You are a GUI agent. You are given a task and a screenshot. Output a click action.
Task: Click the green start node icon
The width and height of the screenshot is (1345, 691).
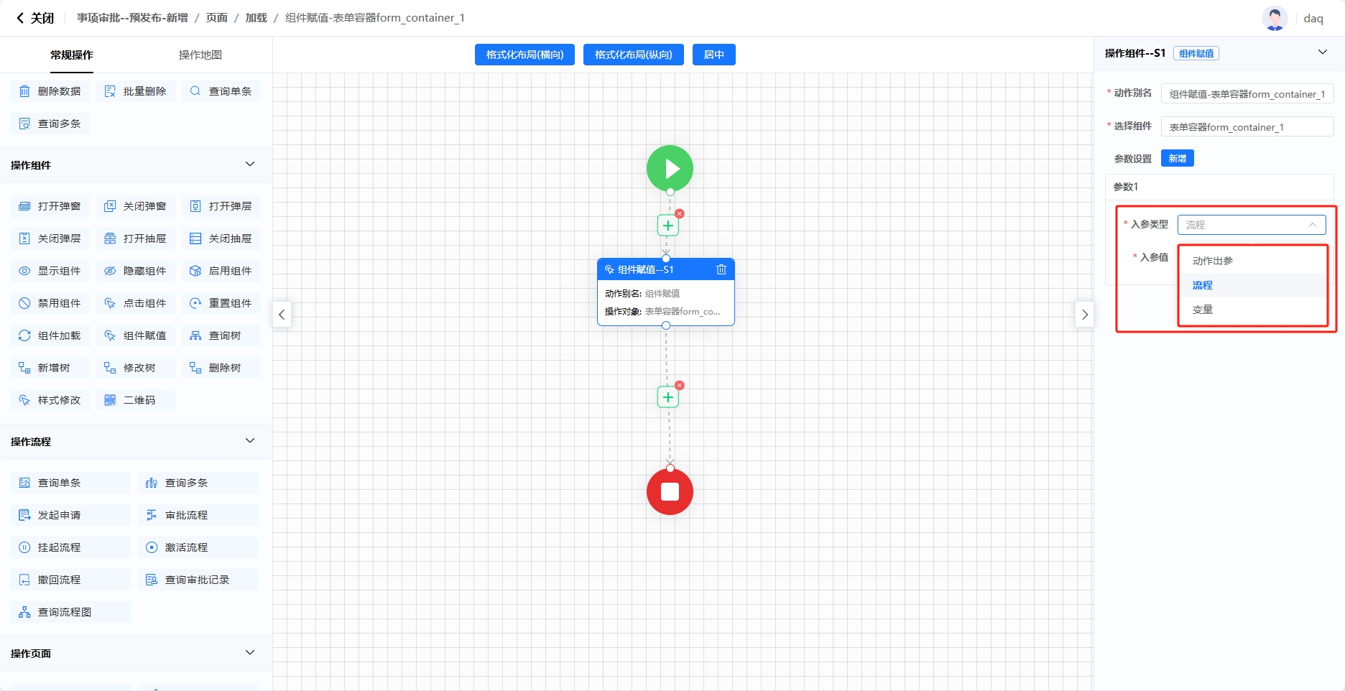coord(670,169)
